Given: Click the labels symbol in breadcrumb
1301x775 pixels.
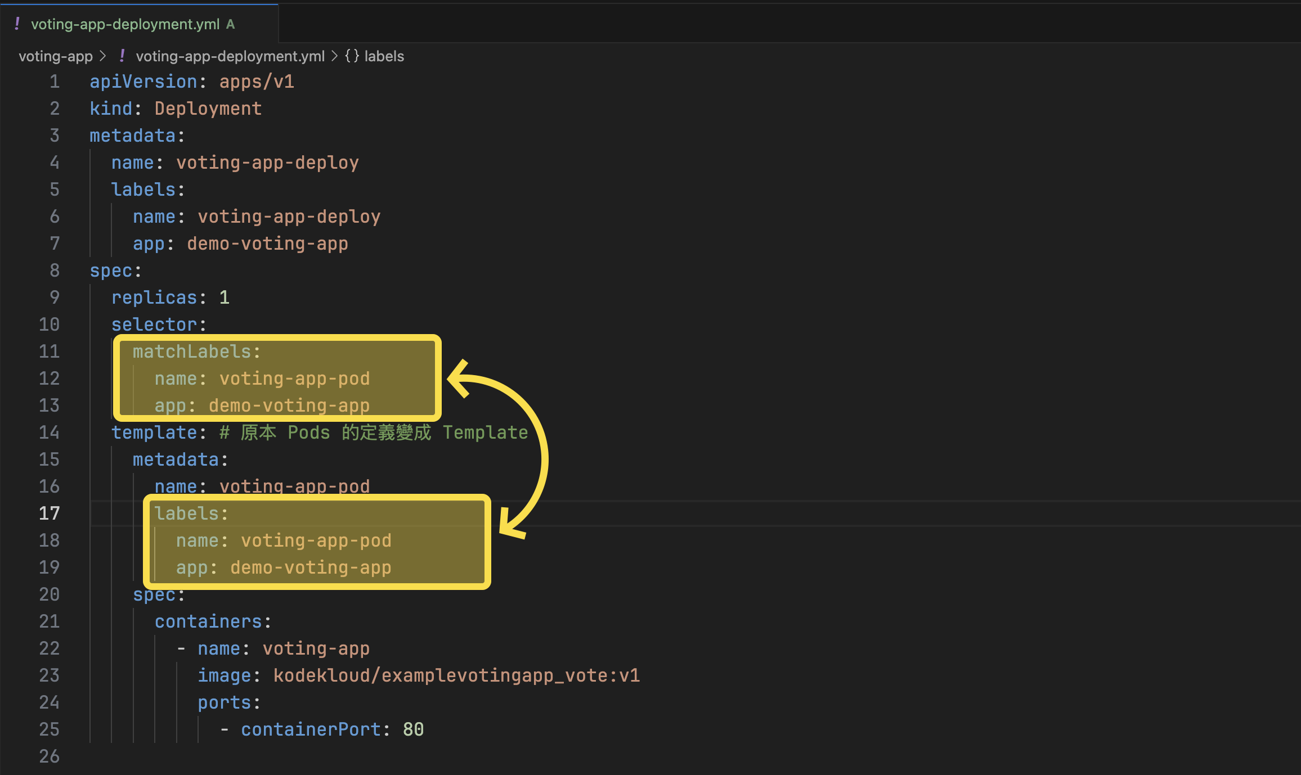Looking at the screenshot, I should coord(384,56).
